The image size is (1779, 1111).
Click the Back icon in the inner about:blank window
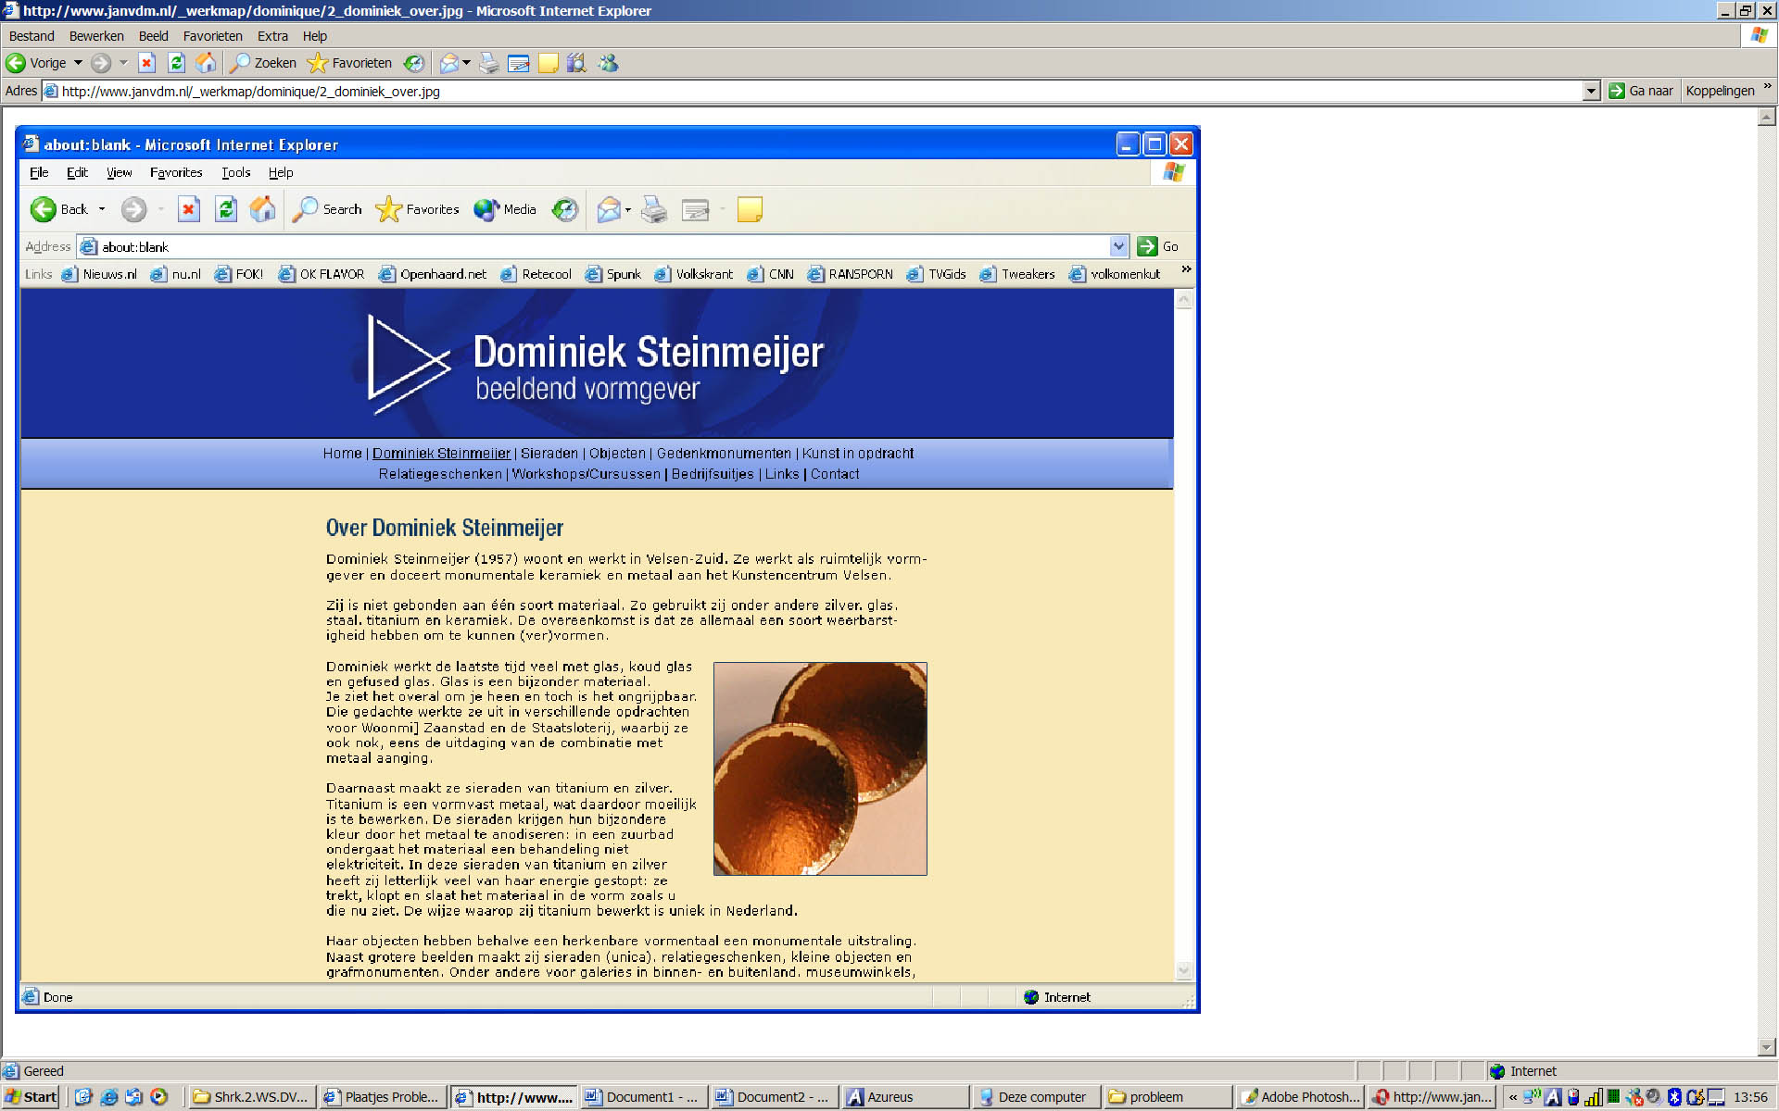44,209
